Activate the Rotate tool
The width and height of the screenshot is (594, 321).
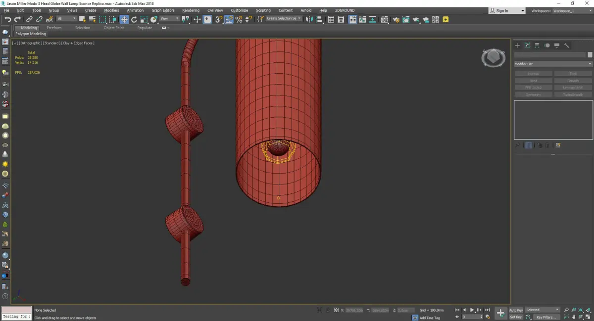coord(134,19)
